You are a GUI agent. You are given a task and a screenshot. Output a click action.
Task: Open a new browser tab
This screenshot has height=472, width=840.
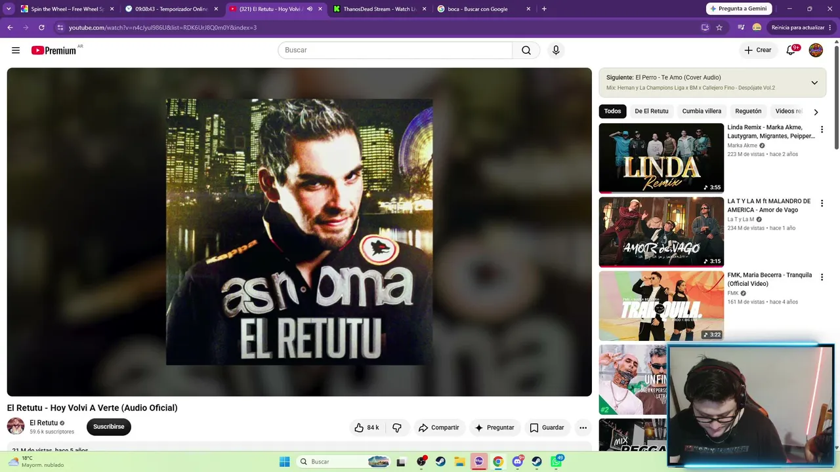[544, 9]
